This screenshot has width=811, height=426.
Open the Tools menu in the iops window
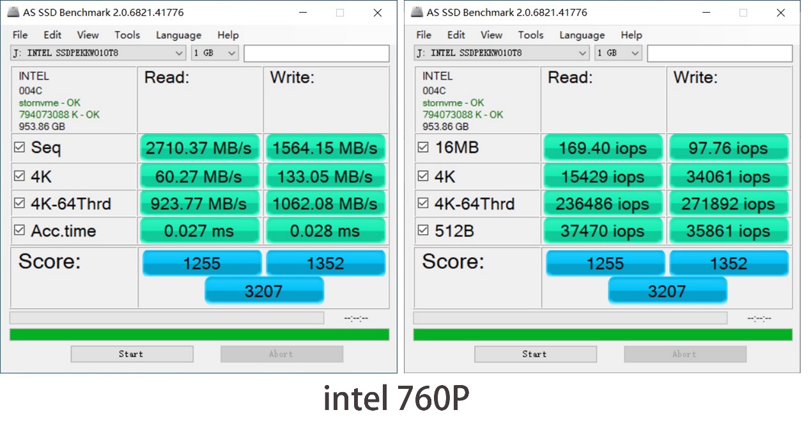pyautogui.click(x=530, y=35)
